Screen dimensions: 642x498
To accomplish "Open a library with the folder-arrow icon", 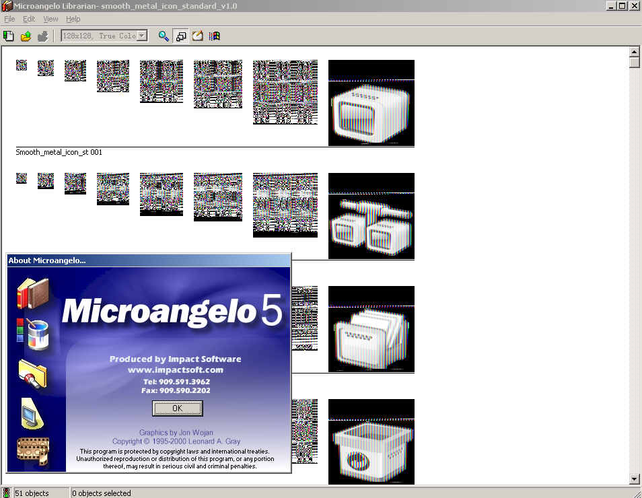I will click(26, 36).
